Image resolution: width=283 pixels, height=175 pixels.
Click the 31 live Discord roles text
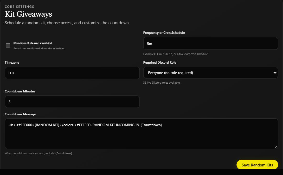tap(162, 83)
